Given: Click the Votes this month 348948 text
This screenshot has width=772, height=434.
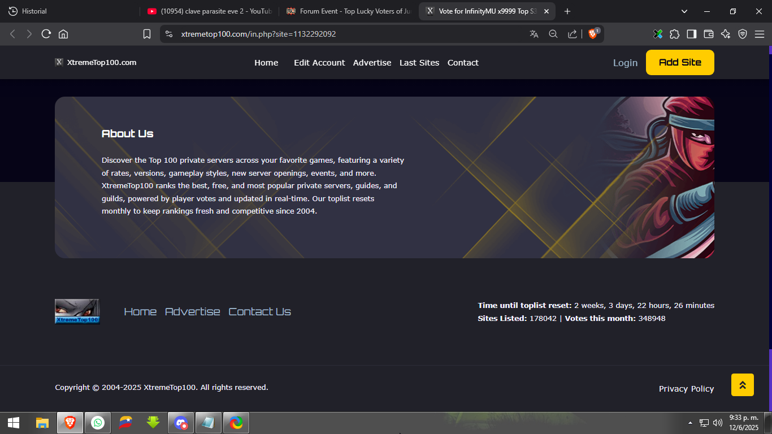Looking at the screenshot, I should [615, 318].
